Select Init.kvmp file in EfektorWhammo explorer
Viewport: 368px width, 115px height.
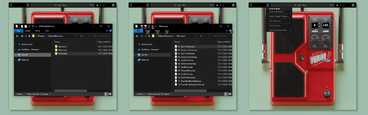[x=62, y=54]
